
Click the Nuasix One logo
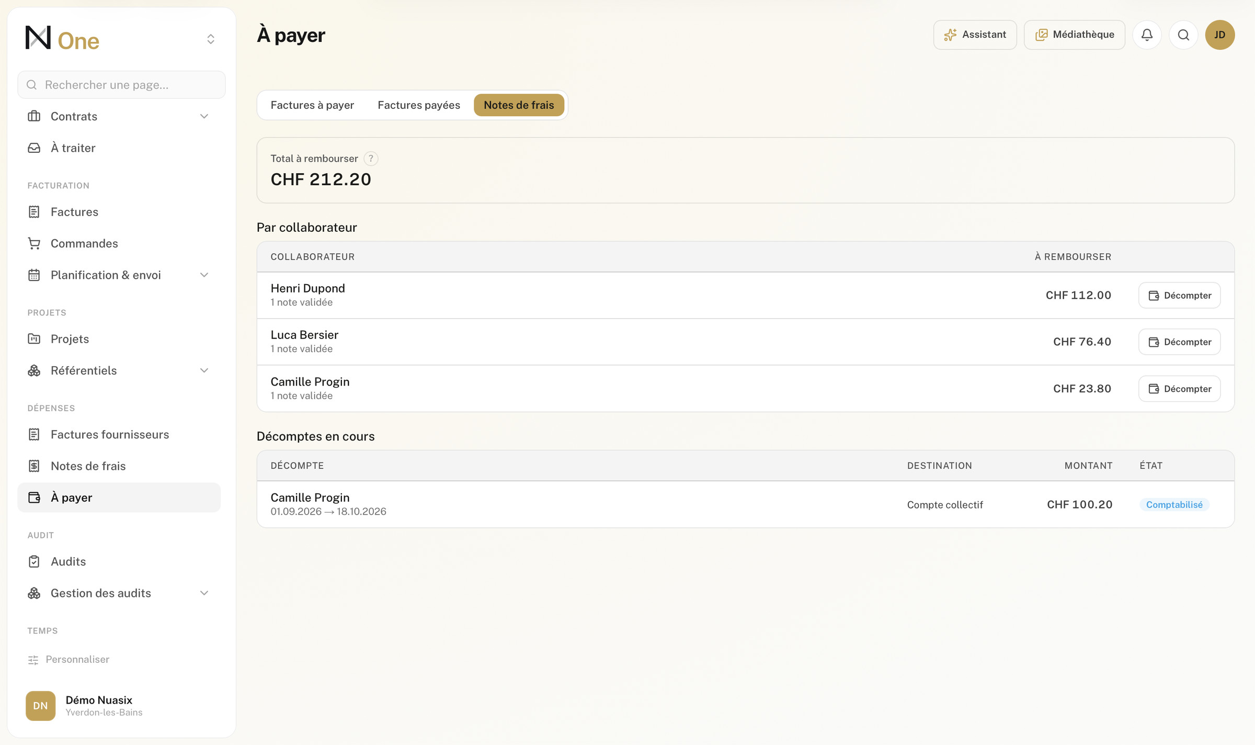tap(62, 39)
